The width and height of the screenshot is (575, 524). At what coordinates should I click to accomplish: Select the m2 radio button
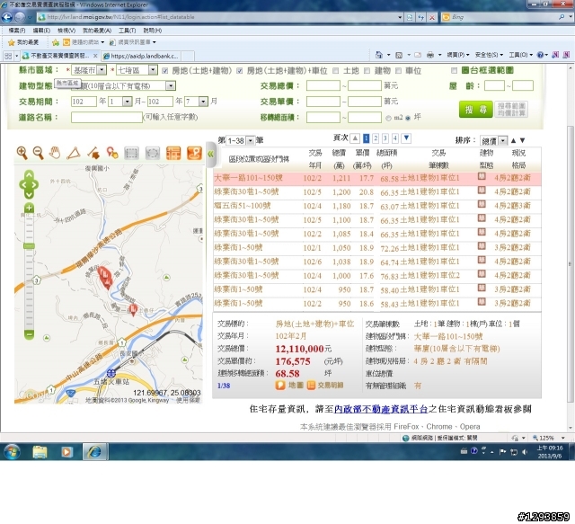pyautogui.click(x=389, y=118)
